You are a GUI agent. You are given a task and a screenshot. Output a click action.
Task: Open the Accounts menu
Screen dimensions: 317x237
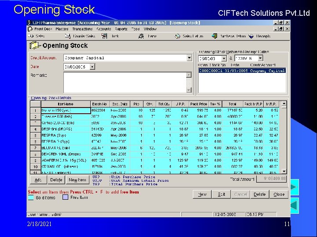click(x=103, y=29)
